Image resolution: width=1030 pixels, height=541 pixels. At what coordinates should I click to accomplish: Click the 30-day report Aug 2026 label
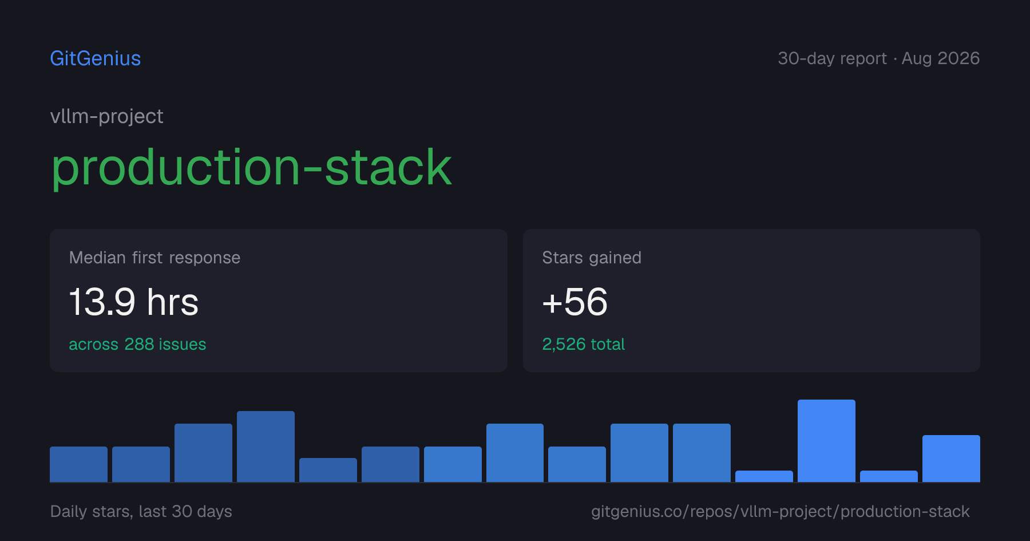coord(878,58)
